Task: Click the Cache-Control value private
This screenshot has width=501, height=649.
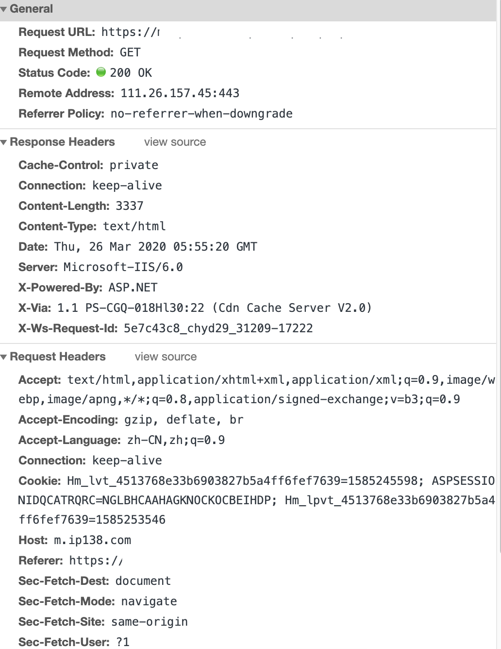Action: click(x=133, y=165)
